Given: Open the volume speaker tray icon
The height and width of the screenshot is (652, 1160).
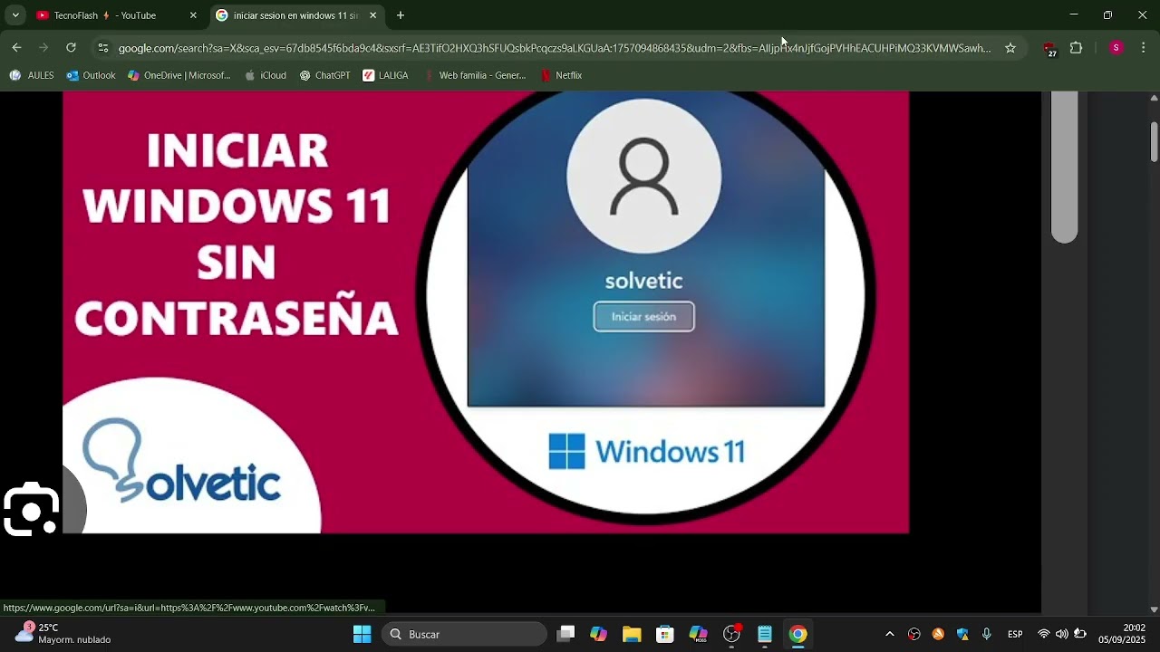Looking at the screenshot, I should [1061, 634].
